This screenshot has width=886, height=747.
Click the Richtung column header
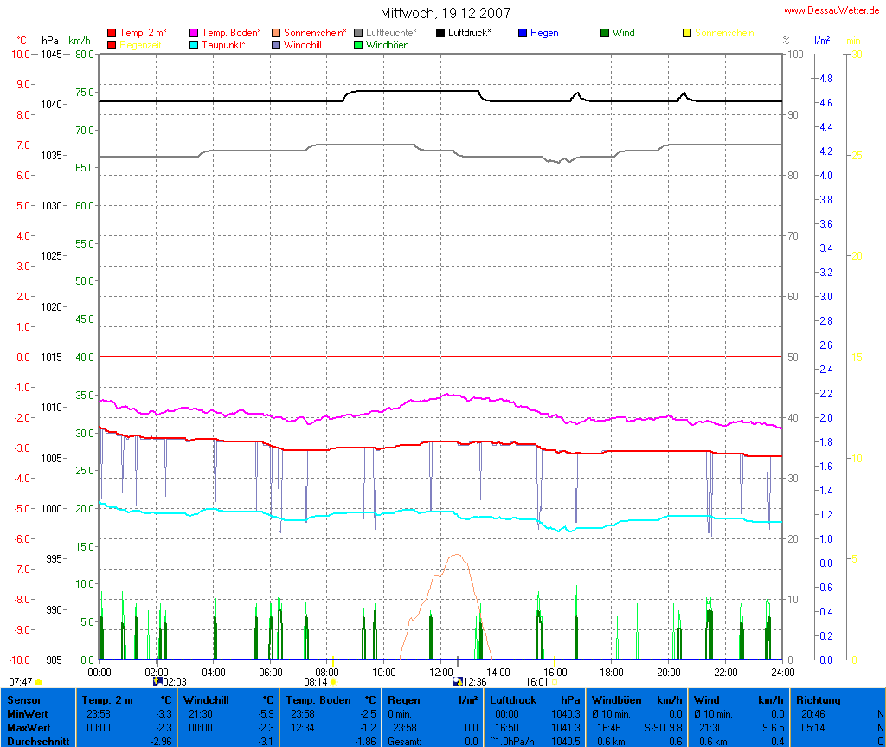click(818, 699)
